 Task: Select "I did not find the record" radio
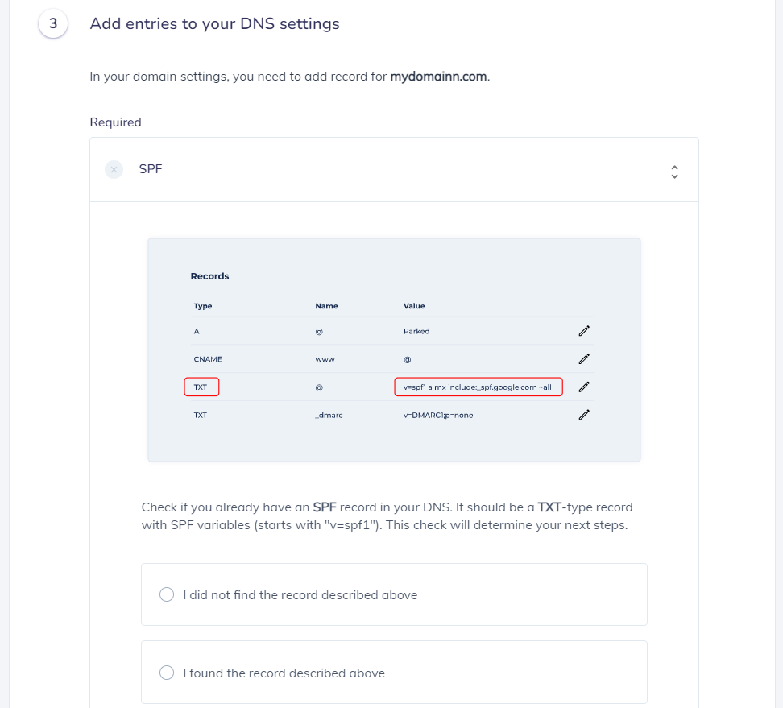point(167,594)
